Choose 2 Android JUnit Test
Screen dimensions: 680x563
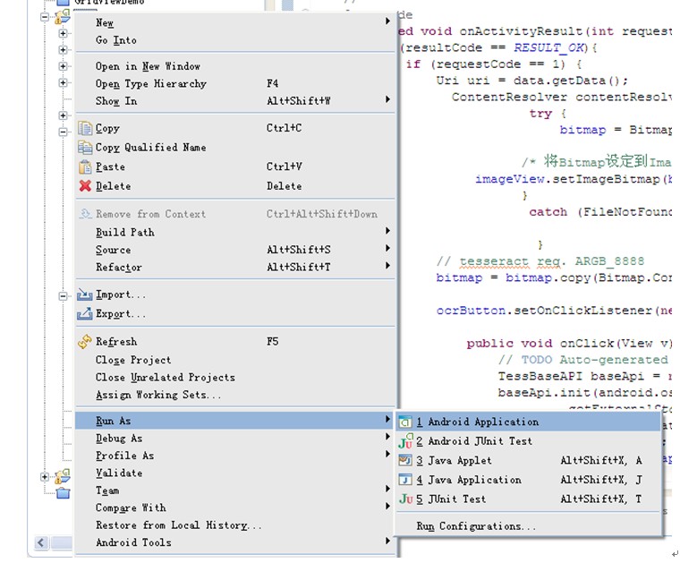(529, 441)
